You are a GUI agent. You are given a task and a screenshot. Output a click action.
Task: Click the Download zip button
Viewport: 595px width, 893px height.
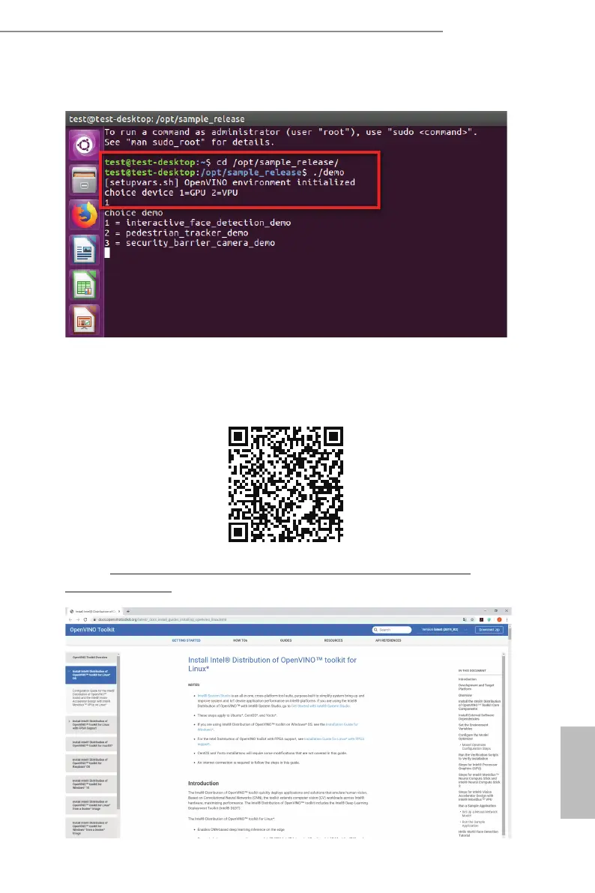click(x=489, y=630)
